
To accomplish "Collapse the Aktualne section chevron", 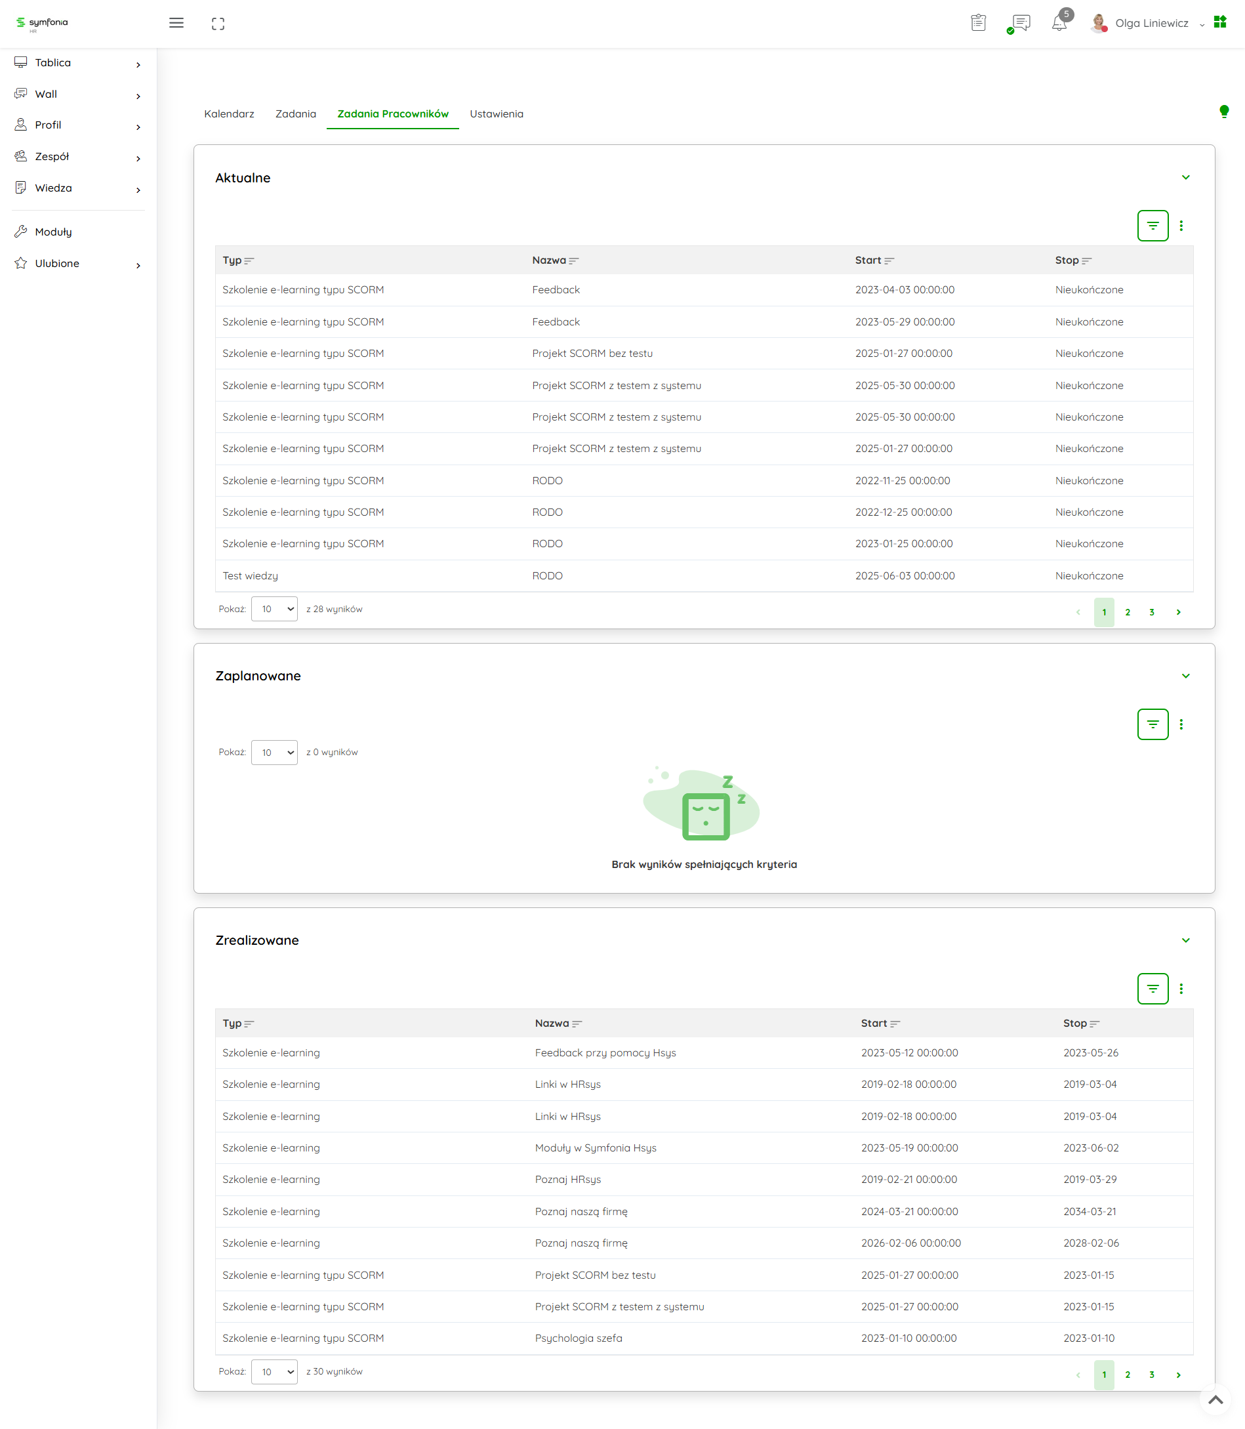I will (1185, 177).
